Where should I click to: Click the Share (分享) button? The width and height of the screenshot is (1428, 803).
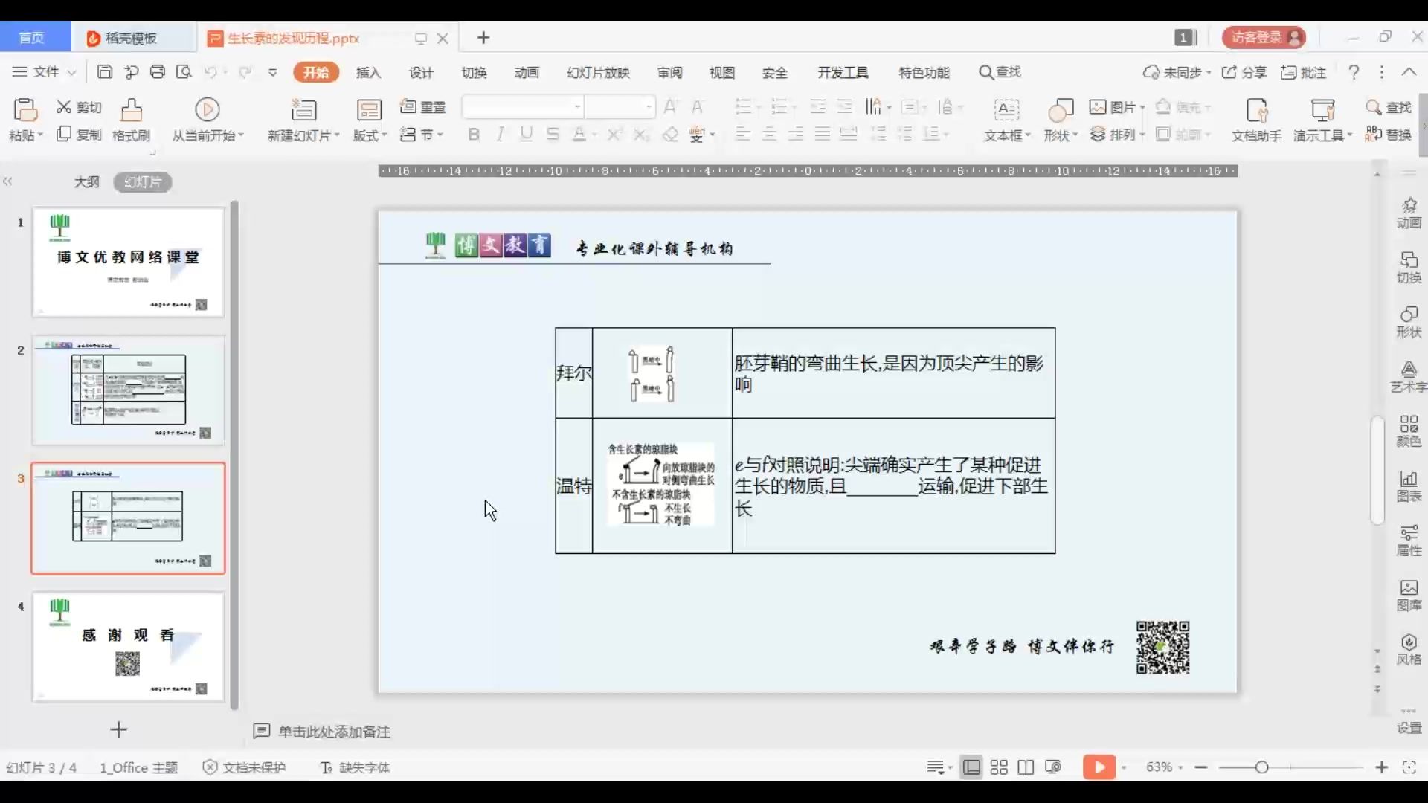tap(1244, 72)
